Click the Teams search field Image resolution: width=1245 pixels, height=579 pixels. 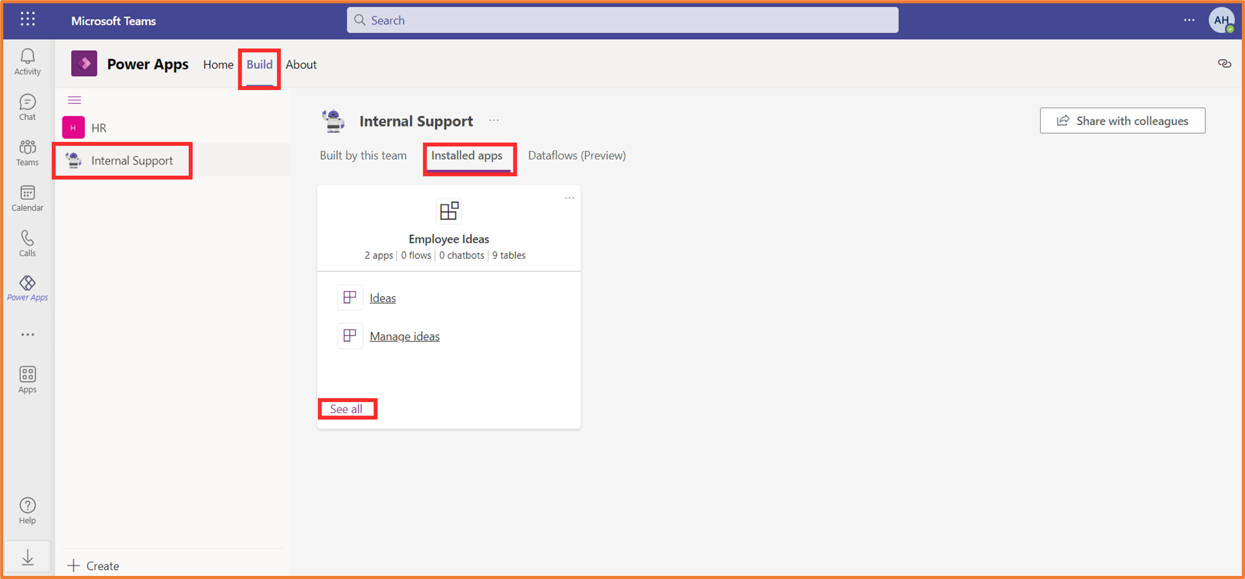pyautogui.click(x=622, y=20)
